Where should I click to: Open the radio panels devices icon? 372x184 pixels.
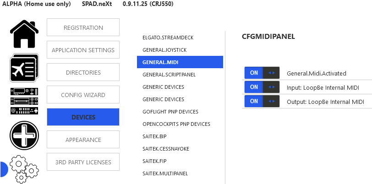pos(24,101)
